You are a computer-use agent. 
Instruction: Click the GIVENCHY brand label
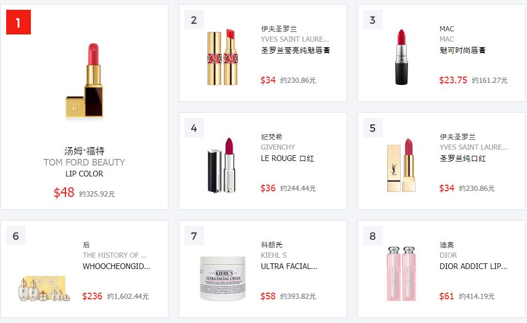click(x=278, y=147)
